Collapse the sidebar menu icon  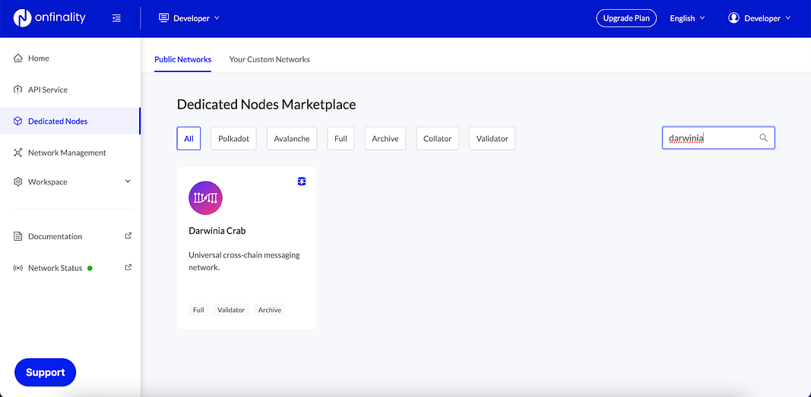[x=117, y=18]
